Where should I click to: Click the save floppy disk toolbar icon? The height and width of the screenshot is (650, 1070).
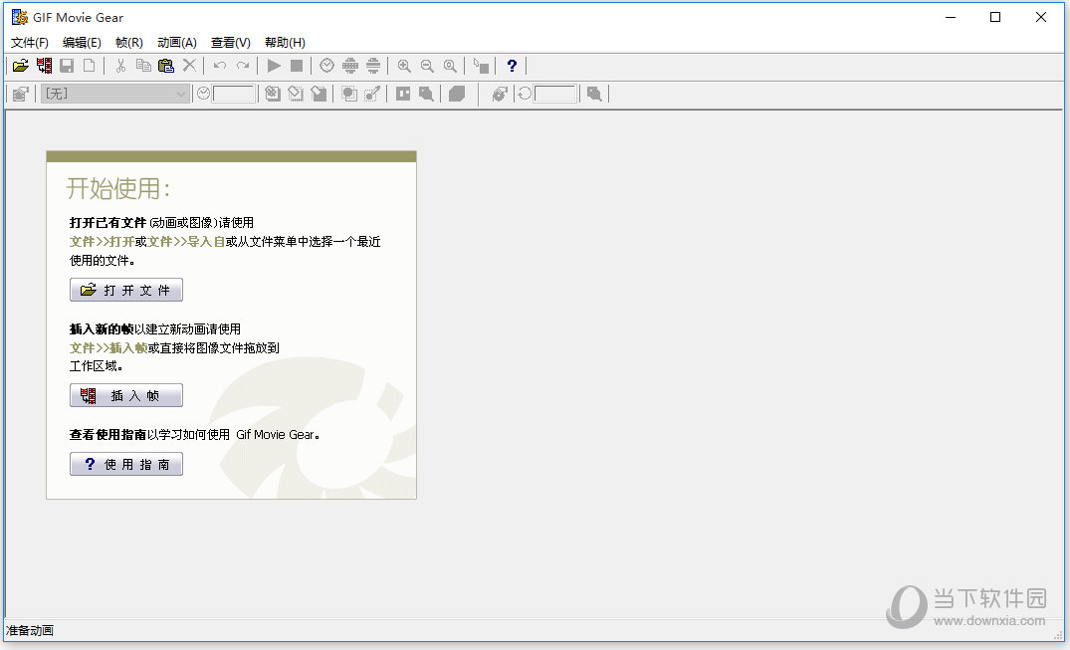point(67,66)
